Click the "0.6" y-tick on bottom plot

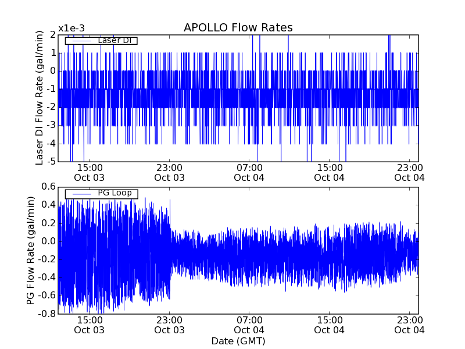(x=48, y=187)
